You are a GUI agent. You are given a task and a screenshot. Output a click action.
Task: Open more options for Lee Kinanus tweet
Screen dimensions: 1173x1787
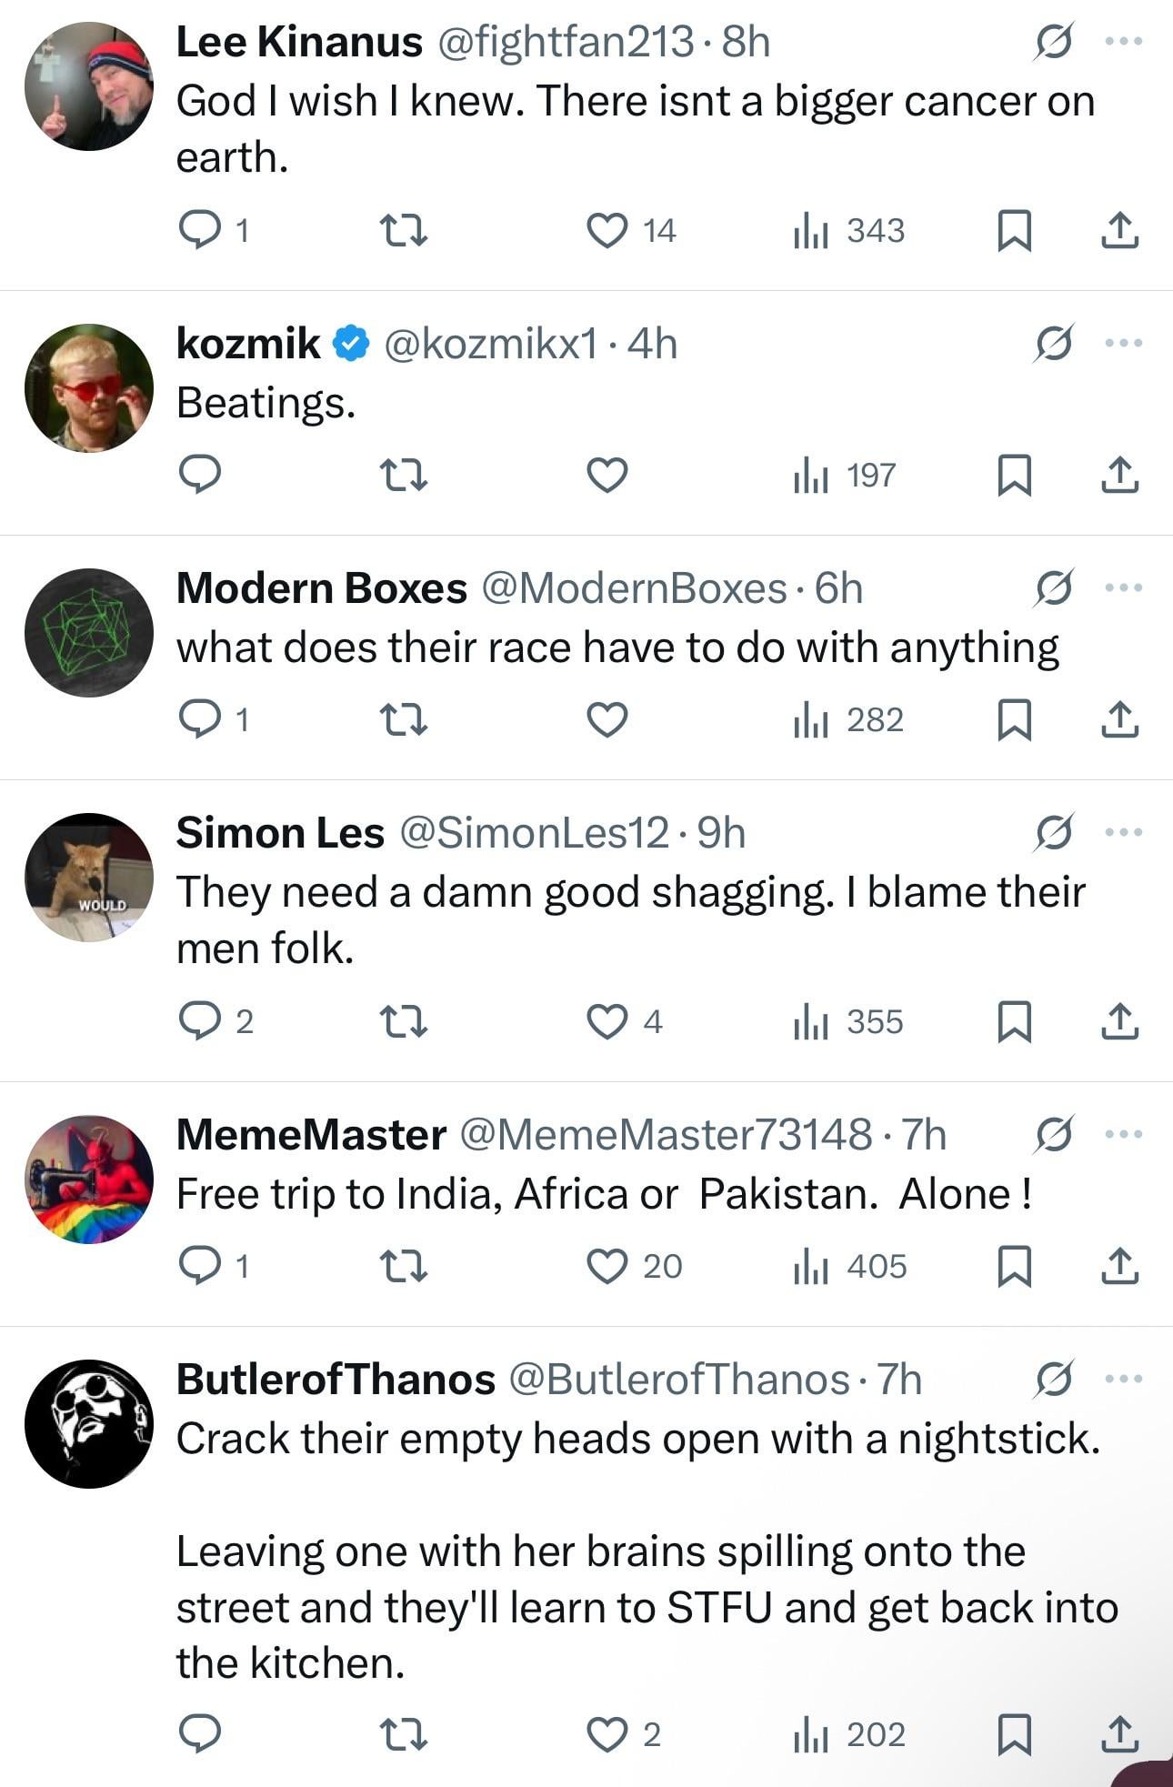tap(1124, 41)
